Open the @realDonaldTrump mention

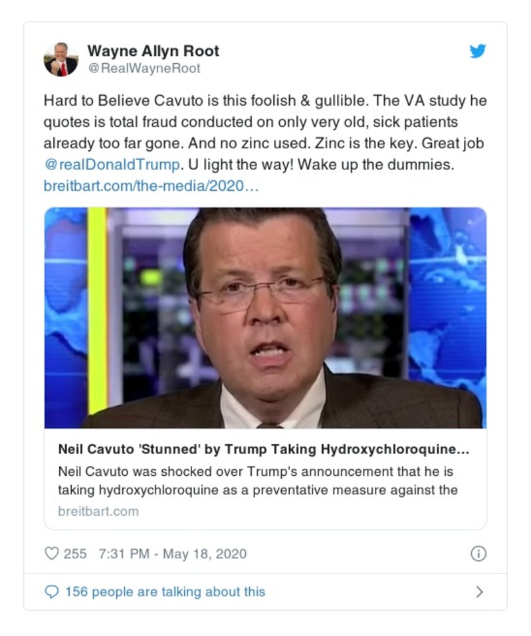click(112, 165)
